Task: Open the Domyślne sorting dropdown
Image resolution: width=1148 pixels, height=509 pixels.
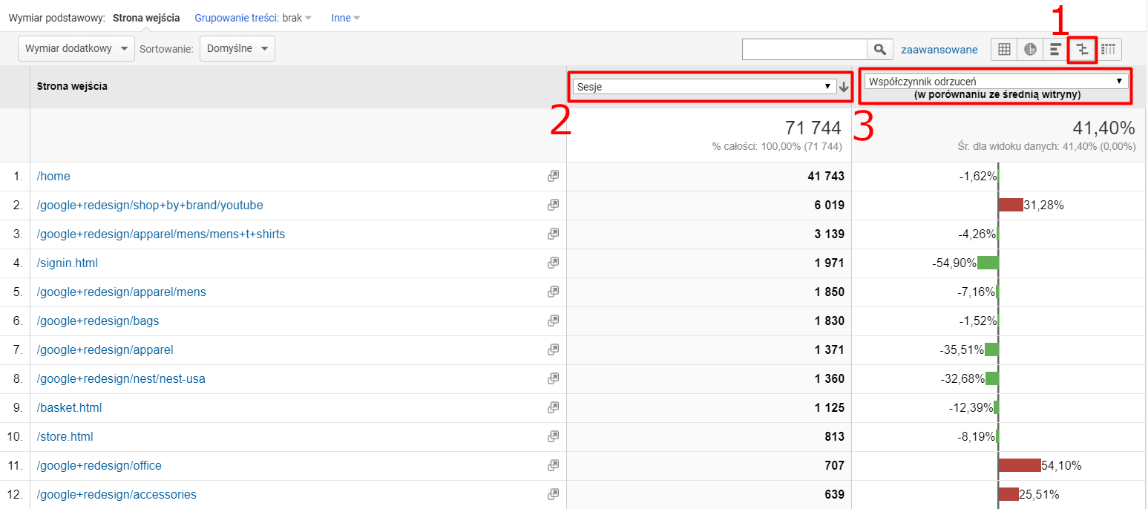Action: click(237, 49)
